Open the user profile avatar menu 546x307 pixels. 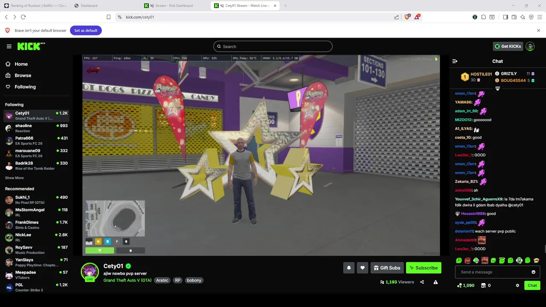pyautogui.click(x=530, y=46)
